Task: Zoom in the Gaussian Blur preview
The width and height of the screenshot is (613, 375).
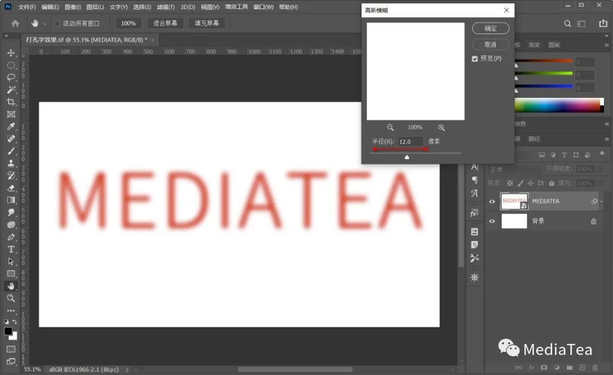Action: pyautogui.click(x=442, y=127)
